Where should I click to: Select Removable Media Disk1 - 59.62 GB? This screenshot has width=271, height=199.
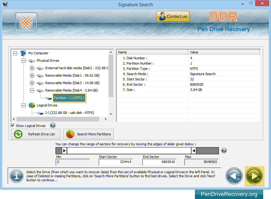[72, 75]
